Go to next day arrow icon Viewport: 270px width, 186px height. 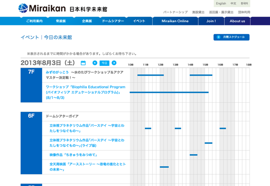pos(114,63)
